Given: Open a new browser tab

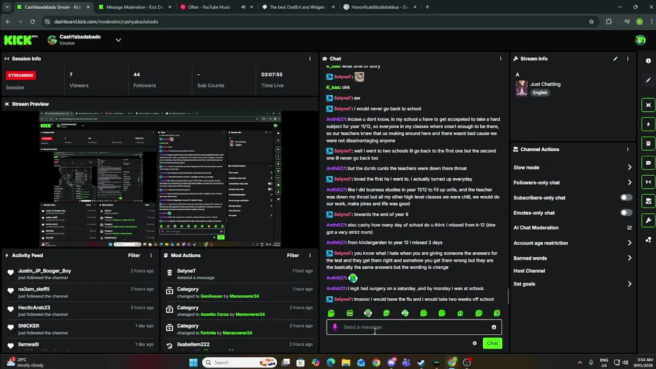Looking at the screenshot, I should (427, 7).
